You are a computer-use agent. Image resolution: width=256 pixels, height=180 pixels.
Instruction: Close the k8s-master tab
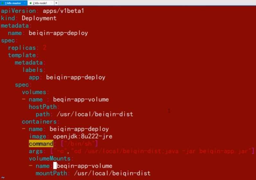pyautogui.click(x=25, y=3)
